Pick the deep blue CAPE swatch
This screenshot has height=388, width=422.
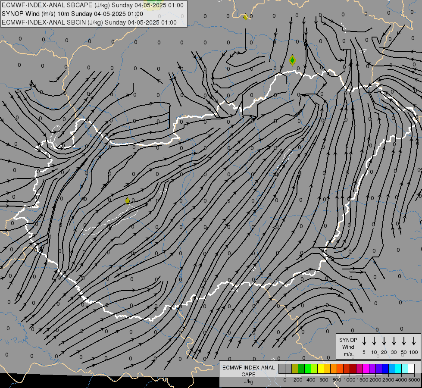tap(386, 369)
